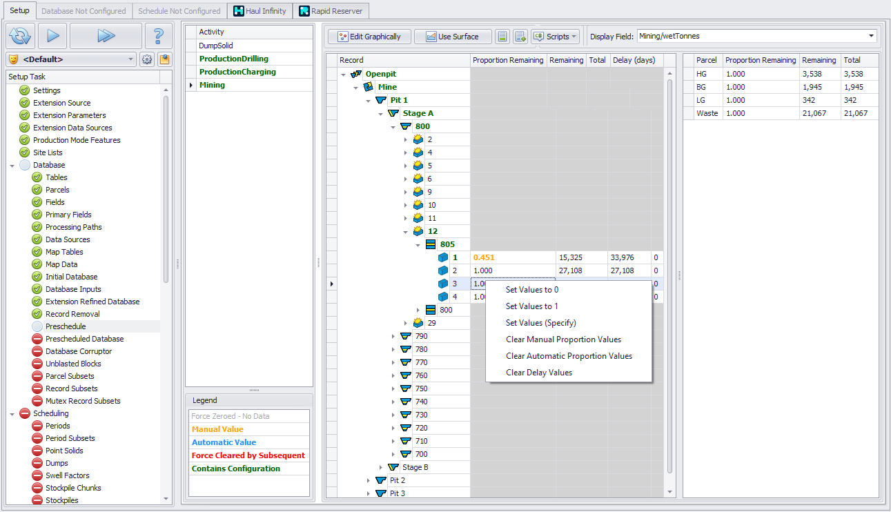Screen dimensions: 891x512
Task: Click the refresh cycle icon button
Action: (20, 36)
